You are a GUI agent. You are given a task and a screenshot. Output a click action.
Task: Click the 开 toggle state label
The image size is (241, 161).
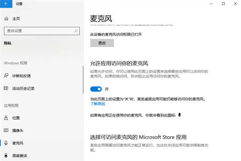point(107,89)
